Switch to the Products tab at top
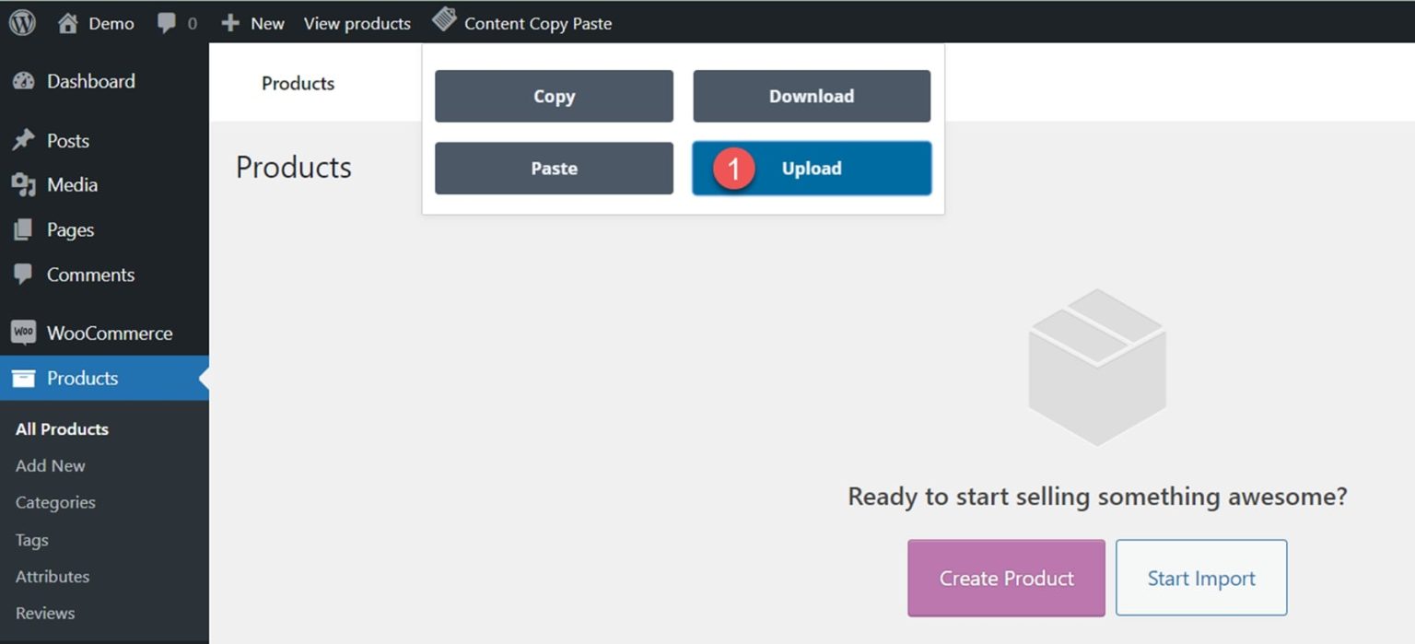1415x644 pixels. pyautogui.click(x=297, y=83)
